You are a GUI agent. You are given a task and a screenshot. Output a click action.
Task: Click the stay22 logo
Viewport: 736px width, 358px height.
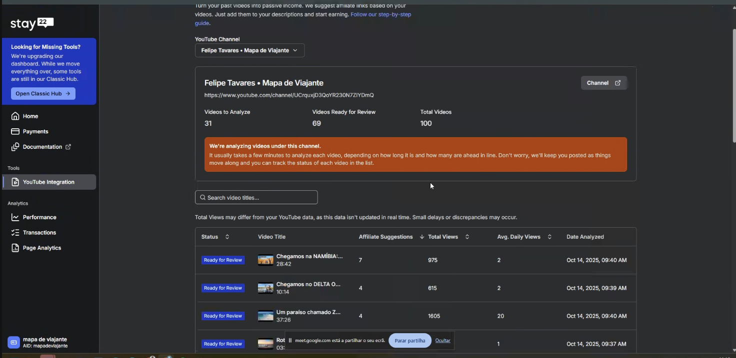(32, 23)
